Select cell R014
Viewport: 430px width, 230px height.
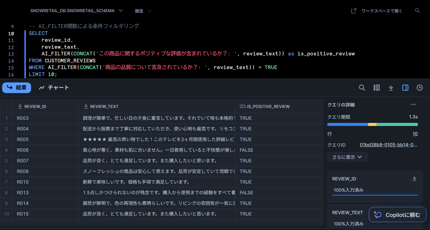coord(45,203)
